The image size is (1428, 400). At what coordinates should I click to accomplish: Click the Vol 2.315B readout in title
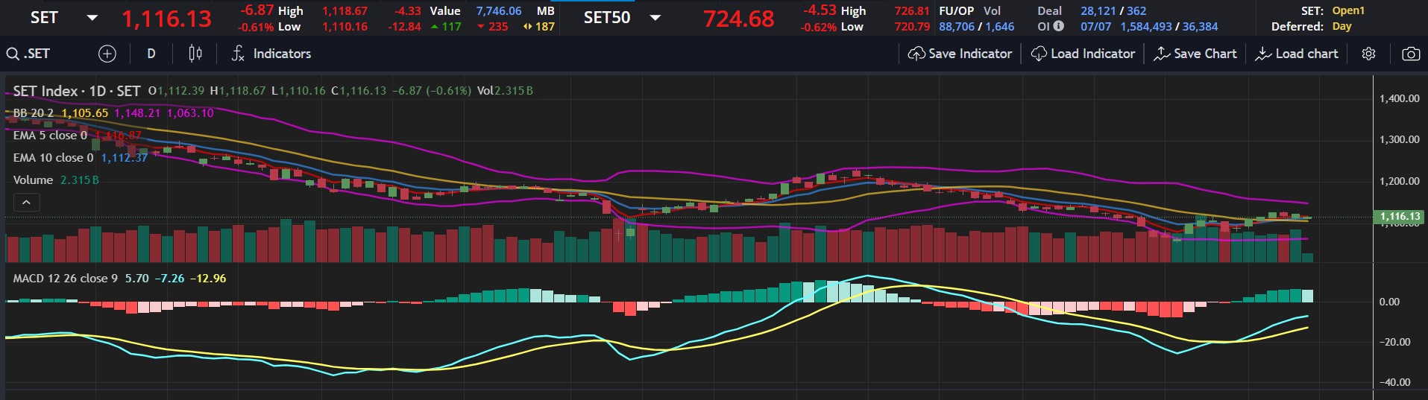pos(505,91)
